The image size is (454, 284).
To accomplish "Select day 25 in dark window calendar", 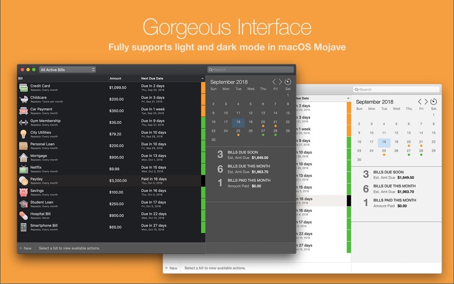I will pyautogui.click(x=238, y=132).
